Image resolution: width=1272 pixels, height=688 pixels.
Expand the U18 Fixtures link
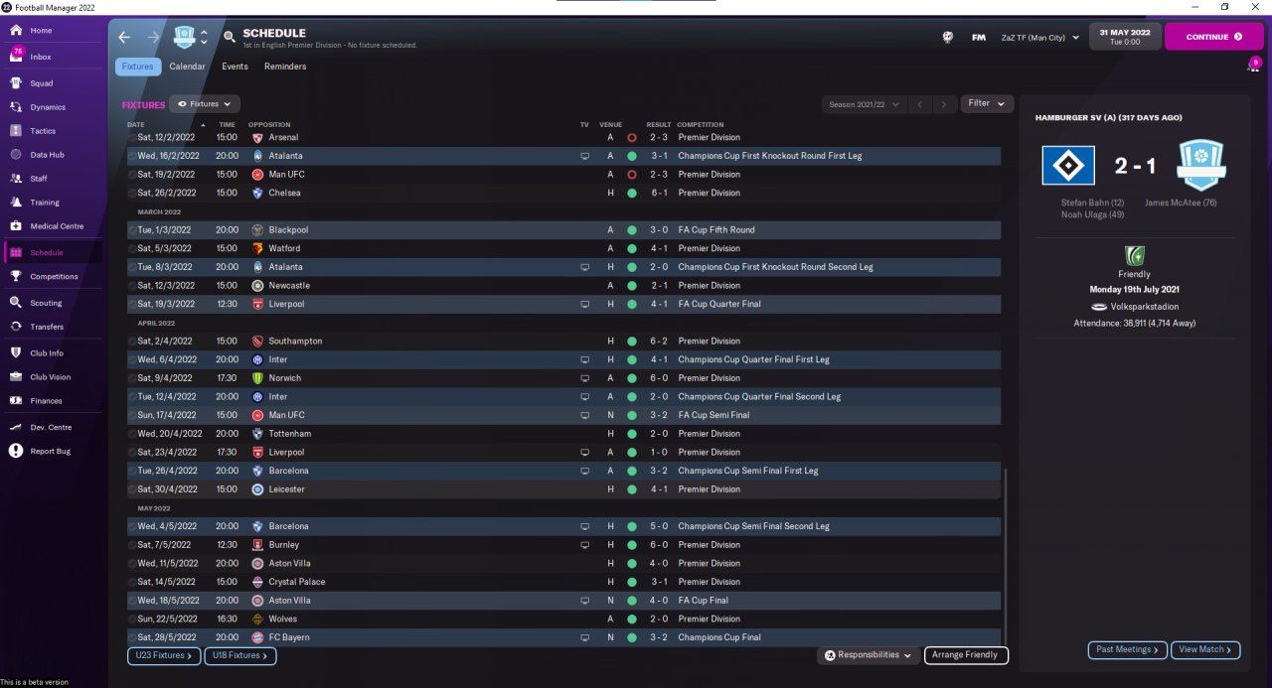point(240,655)
